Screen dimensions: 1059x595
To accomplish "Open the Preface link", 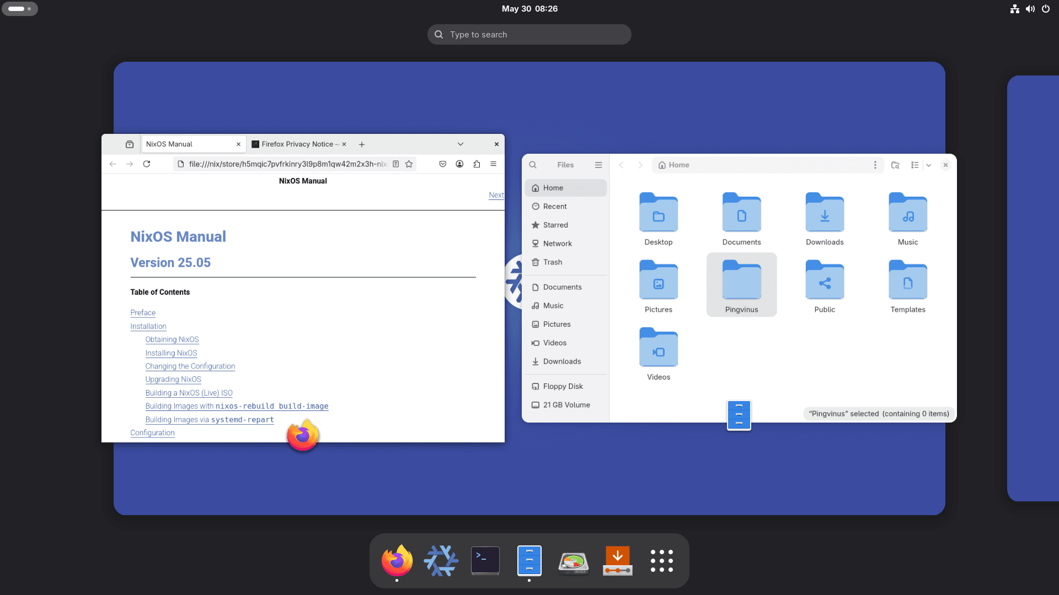I will [143, 312].
